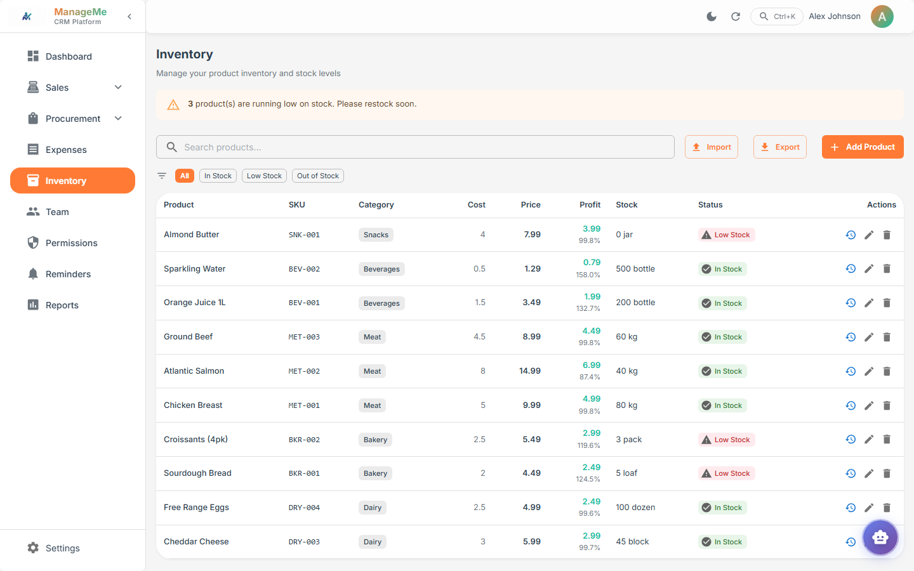914x571 pixels.
Task: Click the Add Product button
Action: pos(863,147)
